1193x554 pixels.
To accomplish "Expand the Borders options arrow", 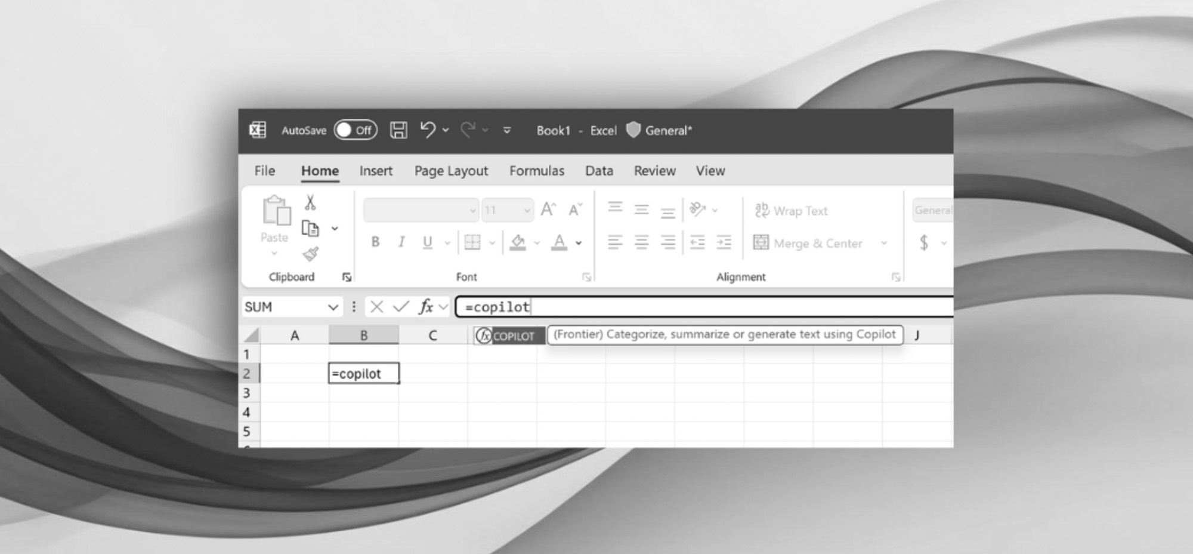I will point(492,243).
